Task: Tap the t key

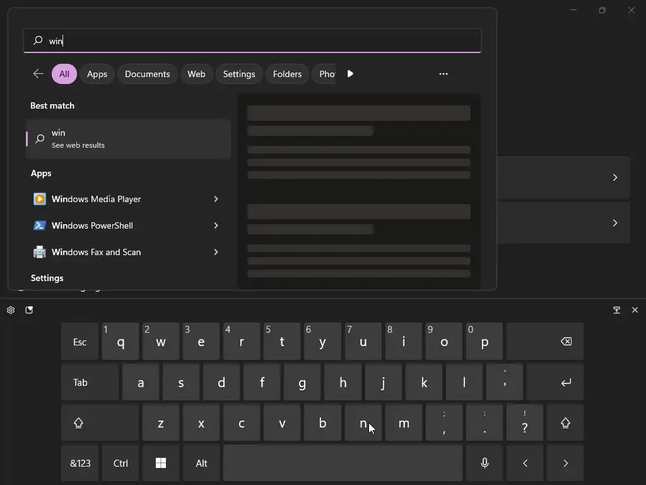Action: [282, 342]
